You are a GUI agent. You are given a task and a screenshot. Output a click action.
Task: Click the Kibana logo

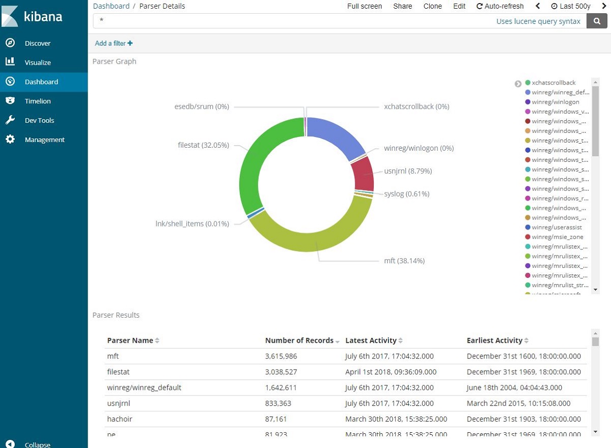32,16
